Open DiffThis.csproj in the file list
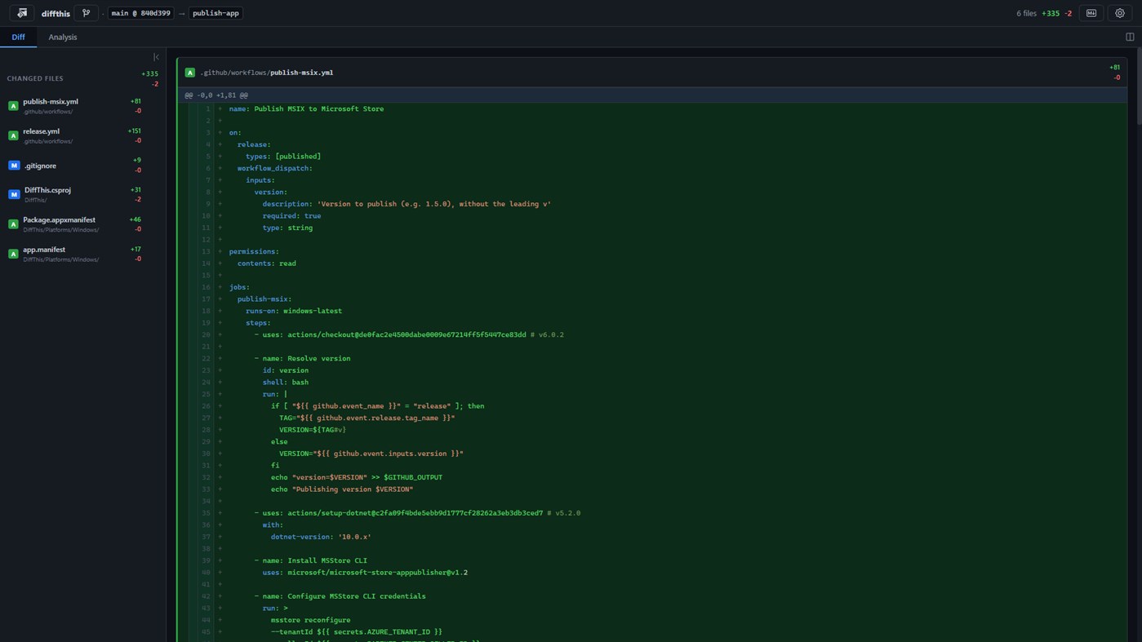Viewport: 1142px width, 642px height. coord(82,195)
